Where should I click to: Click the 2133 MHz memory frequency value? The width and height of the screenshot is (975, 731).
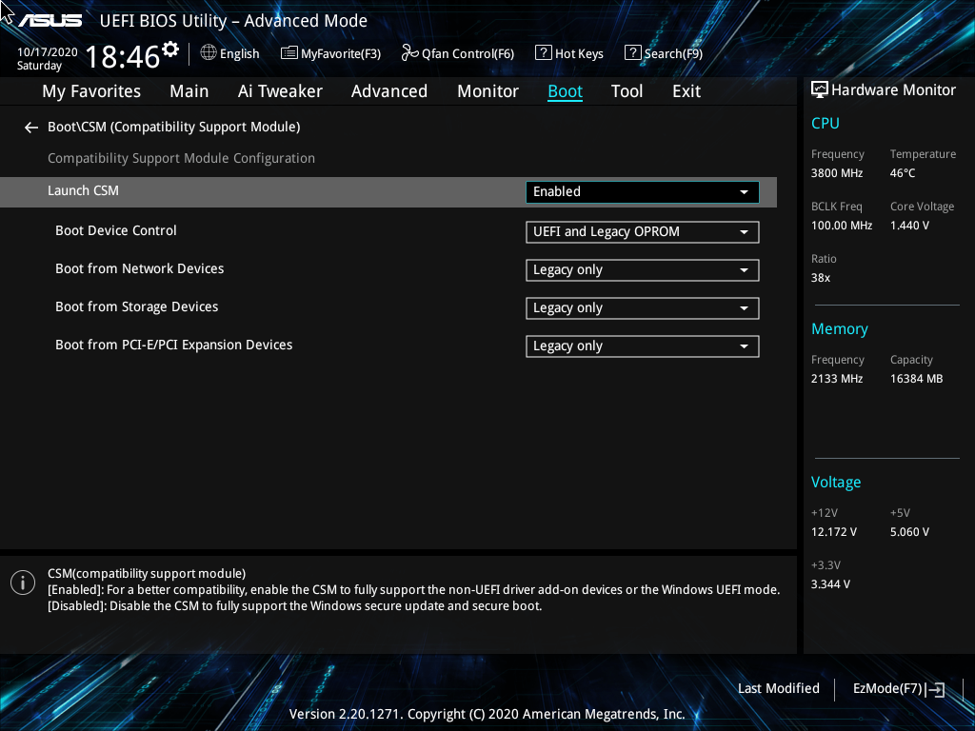pos(837,379)
